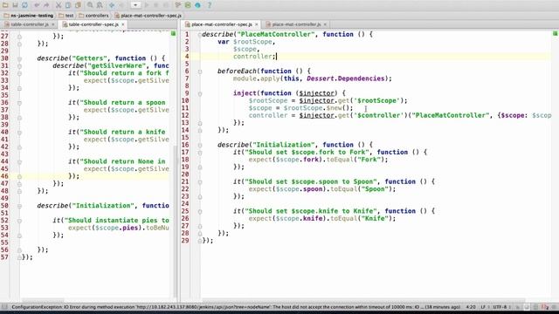Toggle tool windows with the bottom-left corner icon
Image resolution: width=559 pixels, height=314 pixels.
point(4,307)
